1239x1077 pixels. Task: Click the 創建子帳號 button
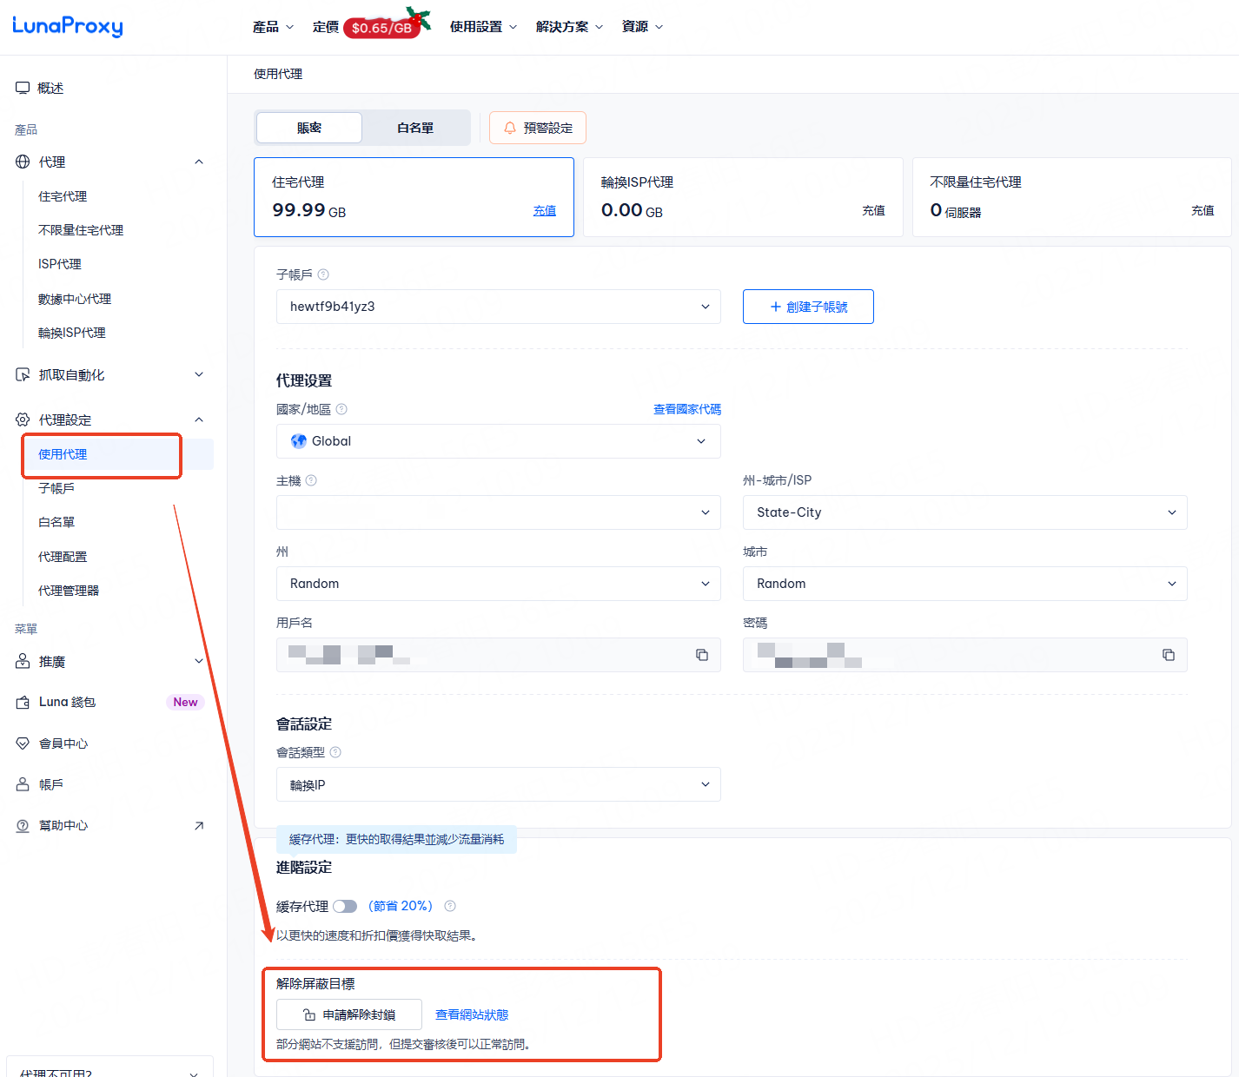(x=808, y=307)
